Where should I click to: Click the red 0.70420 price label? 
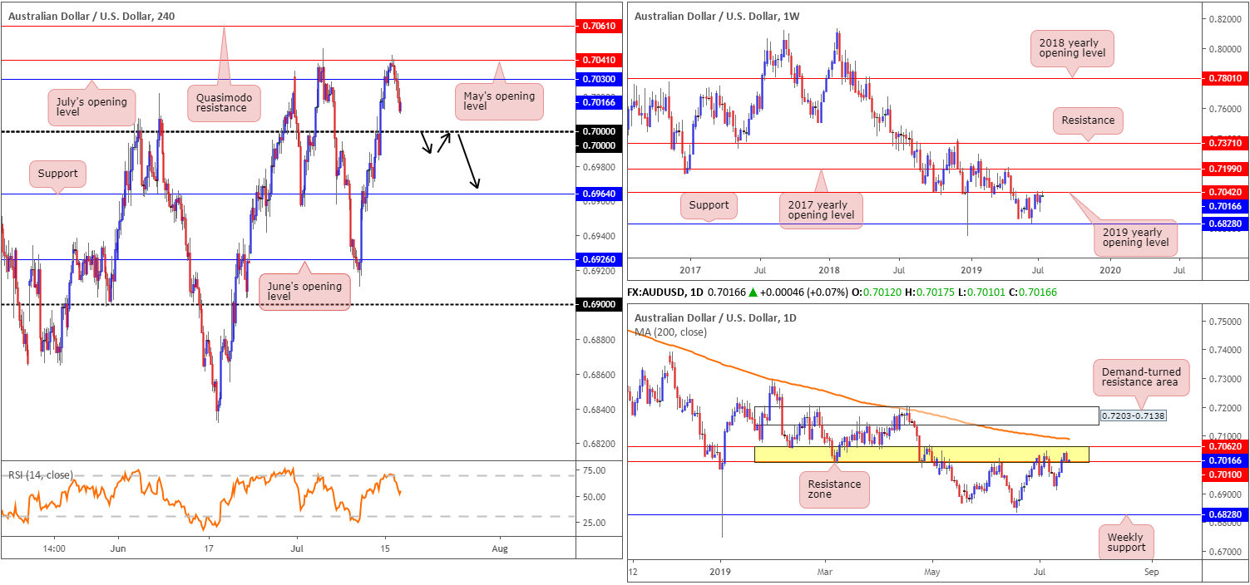pyautogui.click(x=1226, y=192)
